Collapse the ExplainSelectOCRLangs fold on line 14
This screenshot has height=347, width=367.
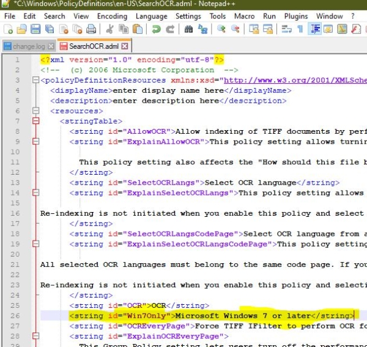[x=35, y=192]
